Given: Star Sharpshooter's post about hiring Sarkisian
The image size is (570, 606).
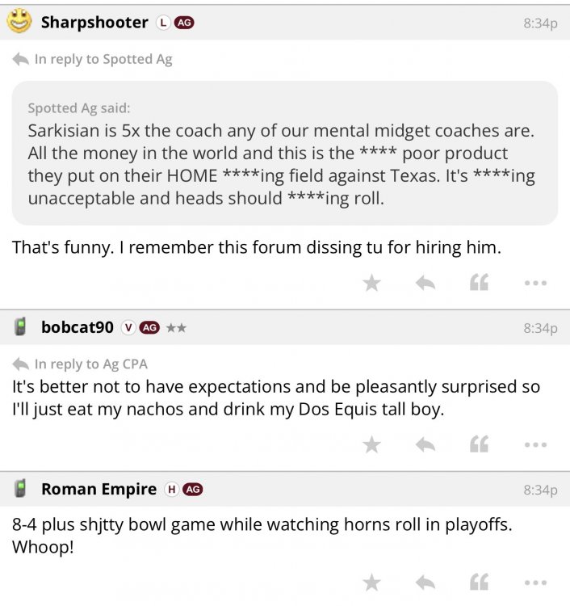Looking at the screenshot, I should point(371,283).
